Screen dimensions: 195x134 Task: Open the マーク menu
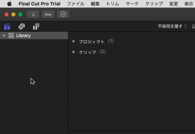[132, 4]
